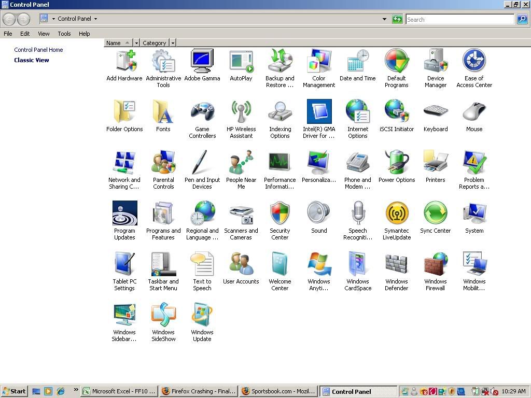The image size is (531, 398).
Task: Switch to Sportsbook.com Mozilla taskbar window
Action: pos(278,391)
